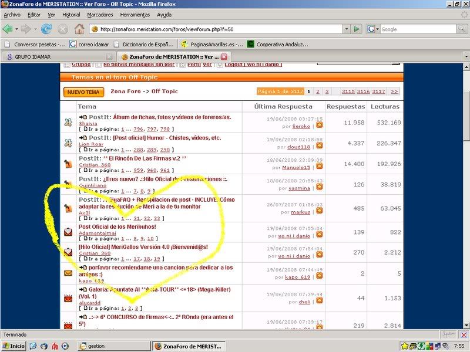This screenshot has height=352, width=470.
Task: Click the red X icon in status bar
Action: [x=464, y=334]
